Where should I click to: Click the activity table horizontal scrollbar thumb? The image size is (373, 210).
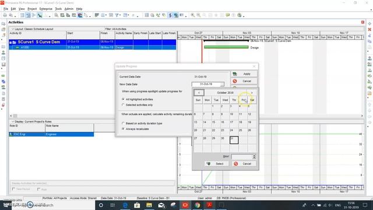pos(15,116)
